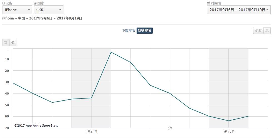Switch to the 下载排名 tab
274x138 pixels.
tap(128, 31)
